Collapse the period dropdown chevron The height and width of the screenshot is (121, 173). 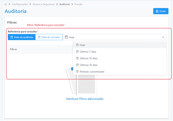pyautogui.click(x=163, y=37)
